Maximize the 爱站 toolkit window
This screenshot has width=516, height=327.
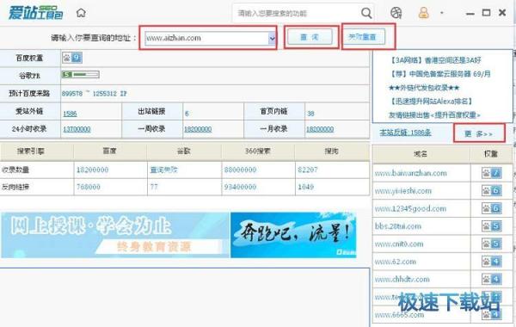point(486,13)
